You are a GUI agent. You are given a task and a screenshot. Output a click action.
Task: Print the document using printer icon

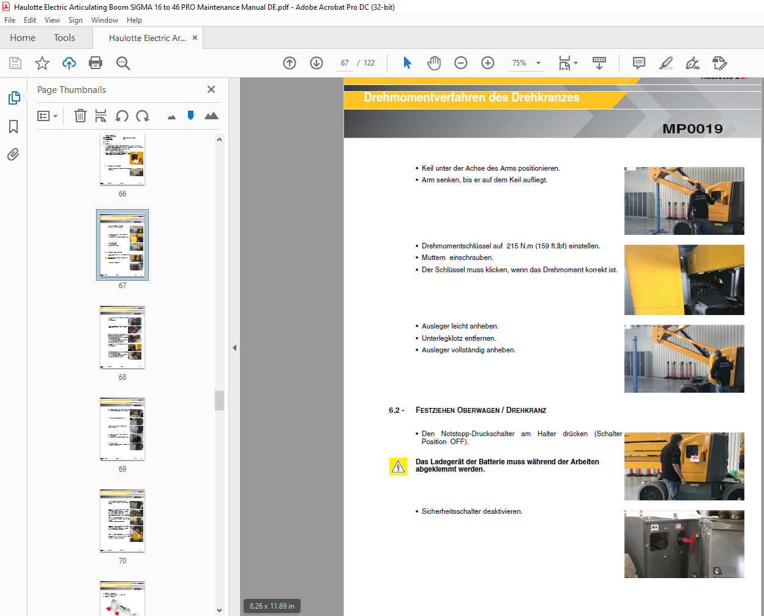(95, 63)
